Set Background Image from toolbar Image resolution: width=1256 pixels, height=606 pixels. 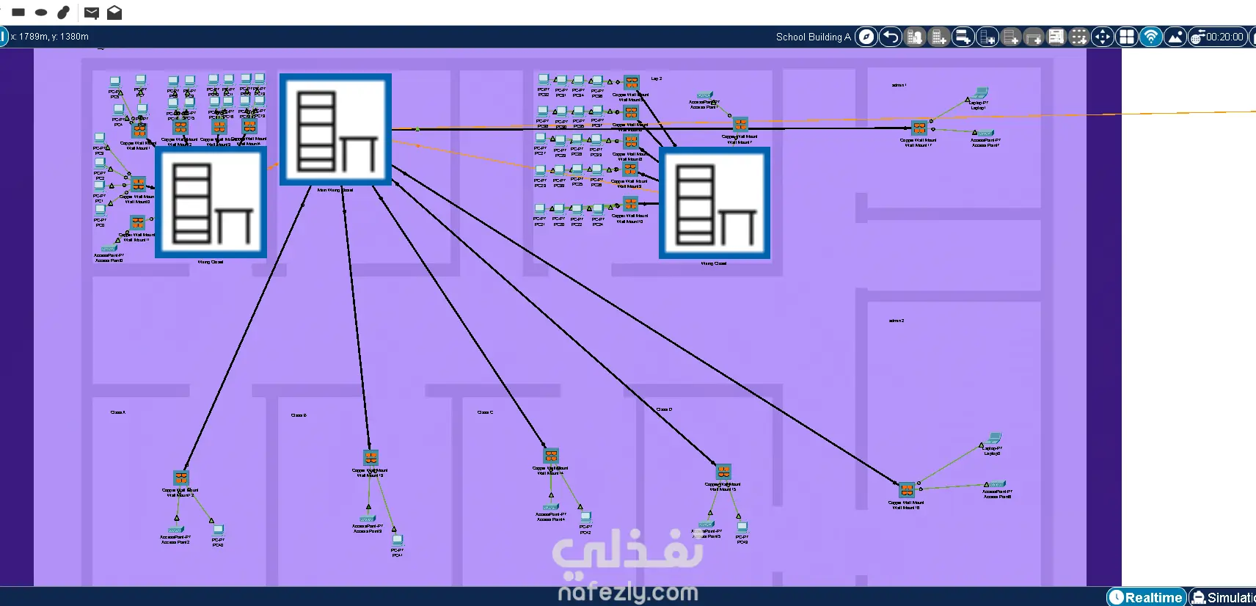[1175, 37]
